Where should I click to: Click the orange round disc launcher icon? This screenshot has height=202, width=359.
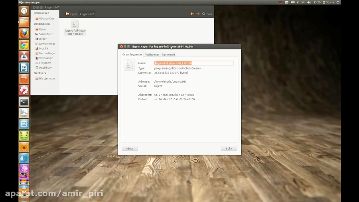(24, 147)
